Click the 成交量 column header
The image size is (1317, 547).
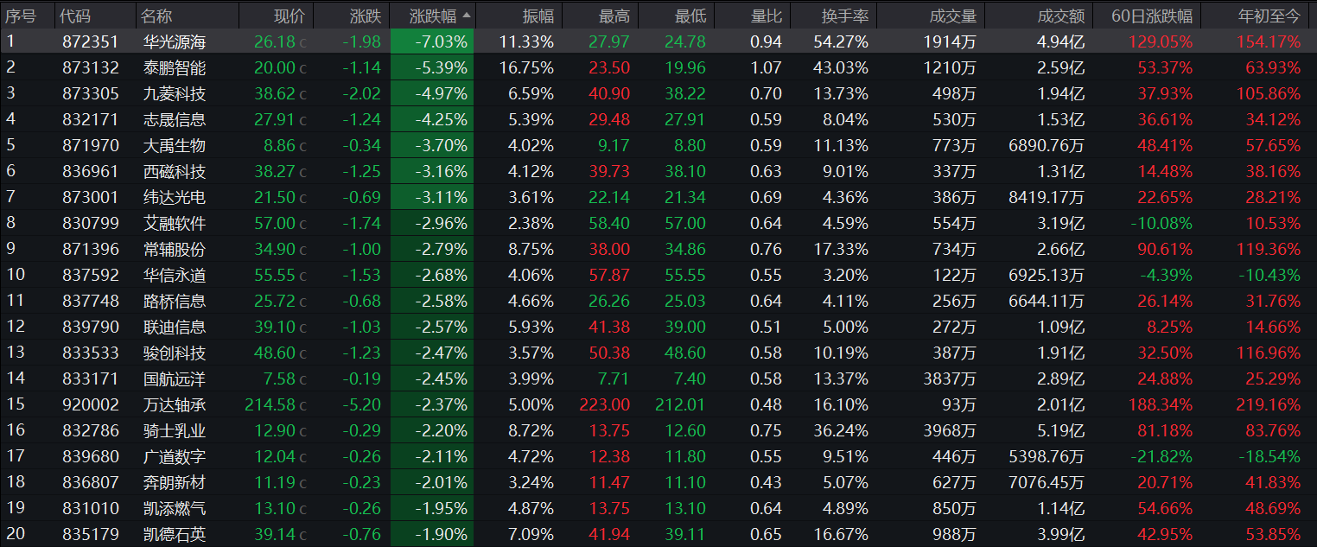[952, 16]
